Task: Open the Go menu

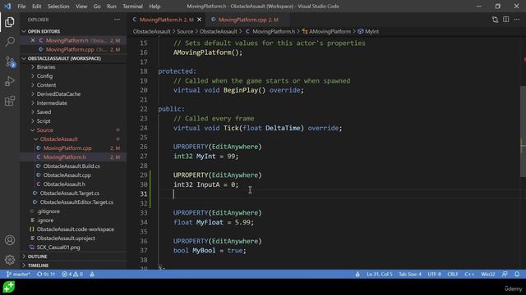Action: pyautogui.click(x=97, y=6)
